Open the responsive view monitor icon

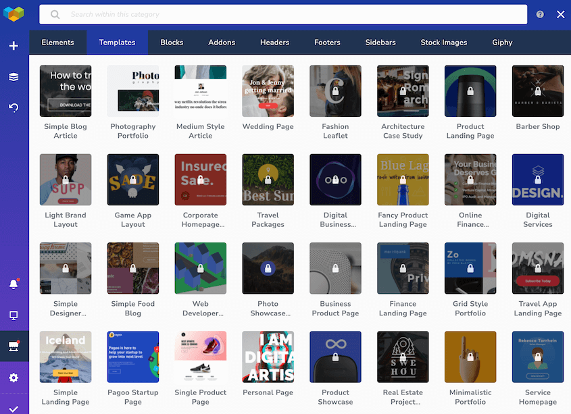tap(14, 315)
